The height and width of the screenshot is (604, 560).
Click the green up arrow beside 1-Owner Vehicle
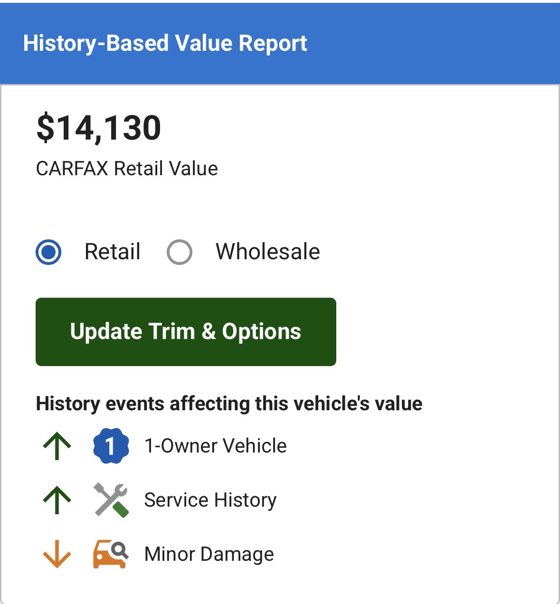pos(57,446)
